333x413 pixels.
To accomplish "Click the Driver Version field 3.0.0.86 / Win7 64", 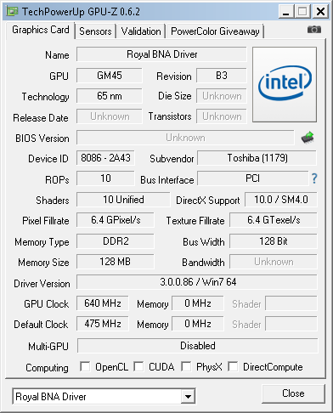I will [x=197, y=282].
